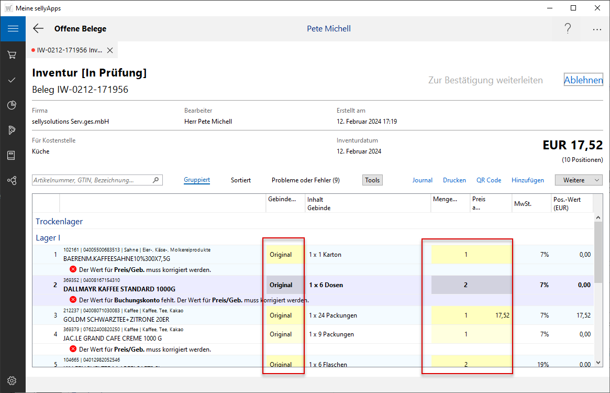
Task: Switch to the Sortiert view
Action: click(241, 180)
